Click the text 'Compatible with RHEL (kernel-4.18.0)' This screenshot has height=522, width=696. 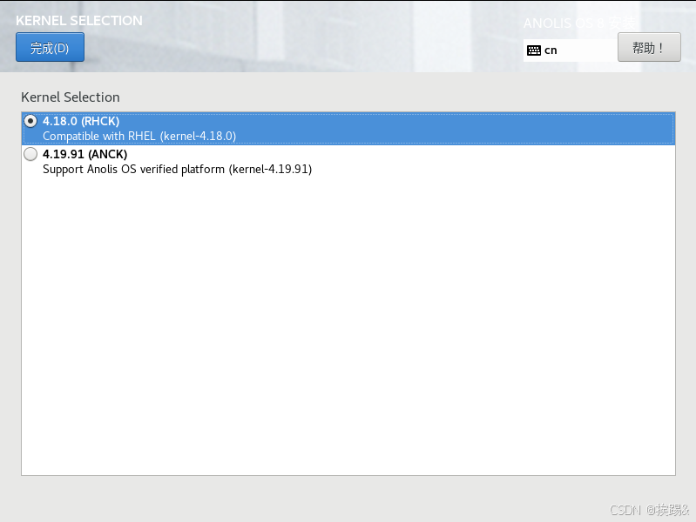coord(139,136)
